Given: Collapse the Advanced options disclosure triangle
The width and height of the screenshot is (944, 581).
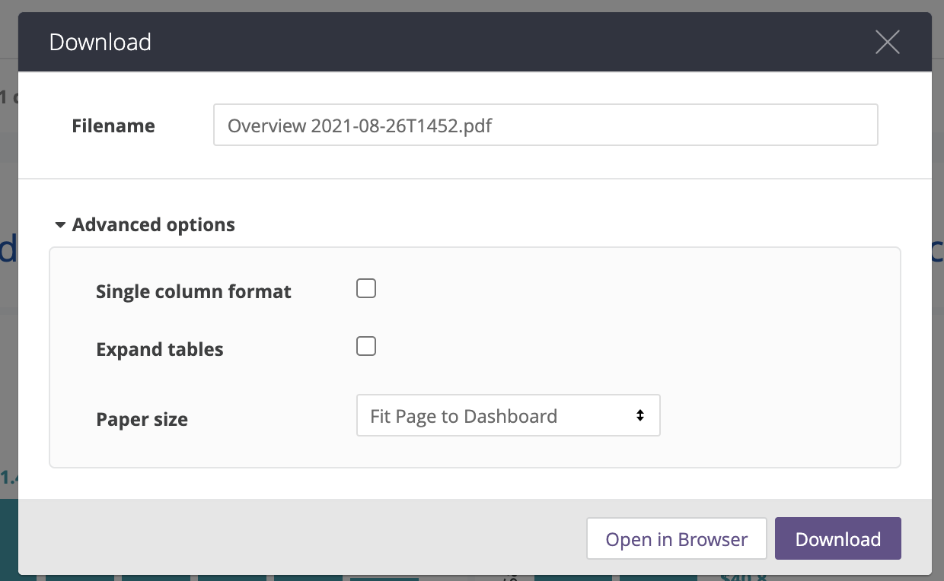Looking at the screenshot, I should pyautogui.click(x=60, y=226).
